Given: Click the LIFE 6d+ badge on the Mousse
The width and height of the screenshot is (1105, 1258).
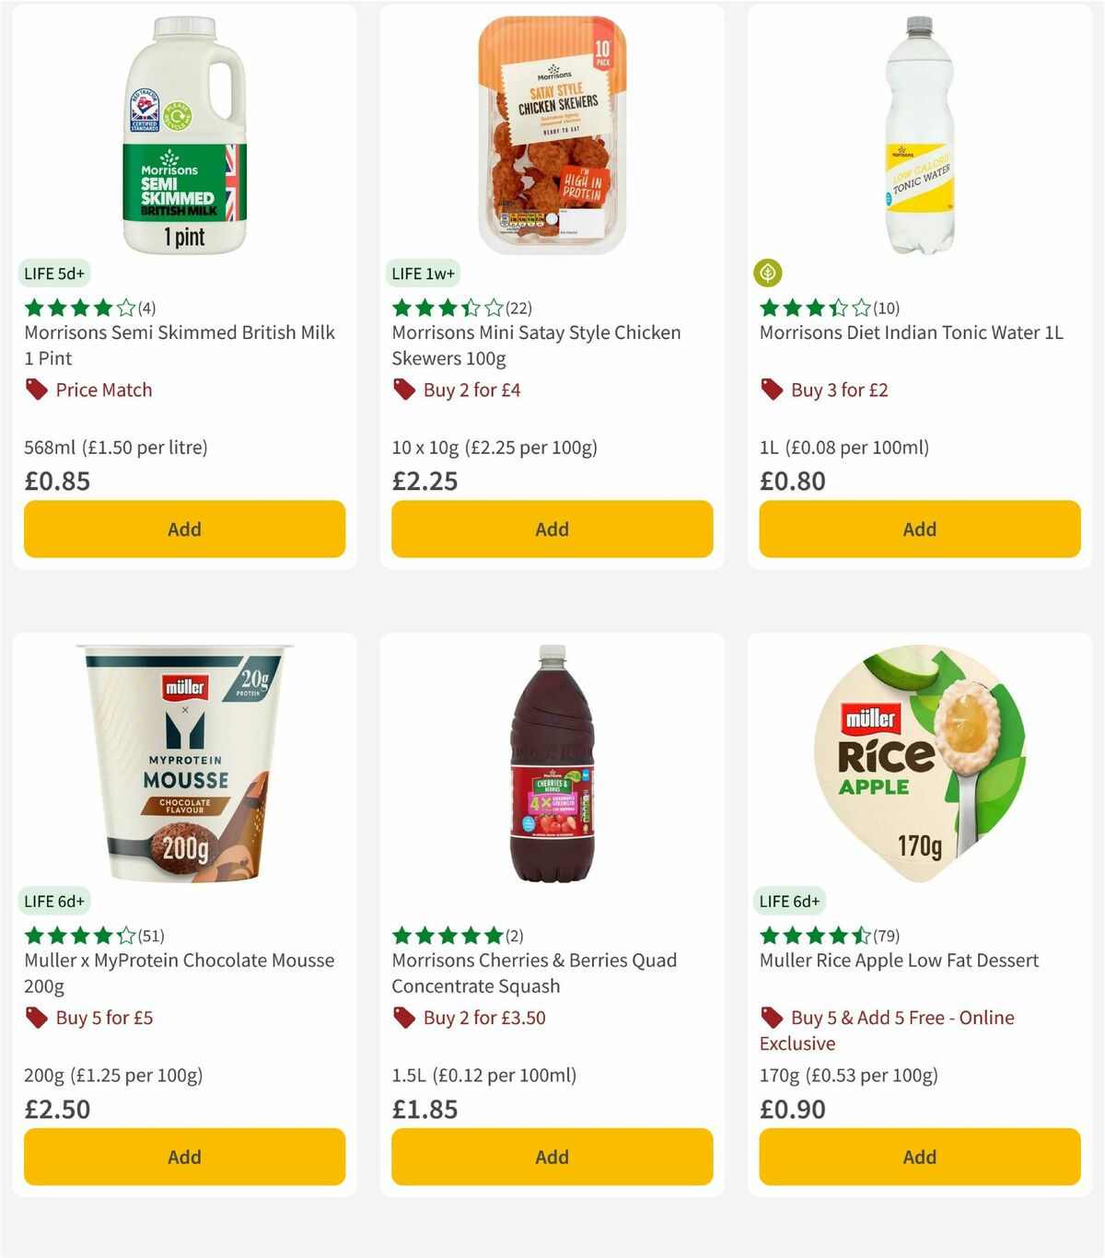Looking at the screenshot, I should pyautogui.click(x=55, y=901).
